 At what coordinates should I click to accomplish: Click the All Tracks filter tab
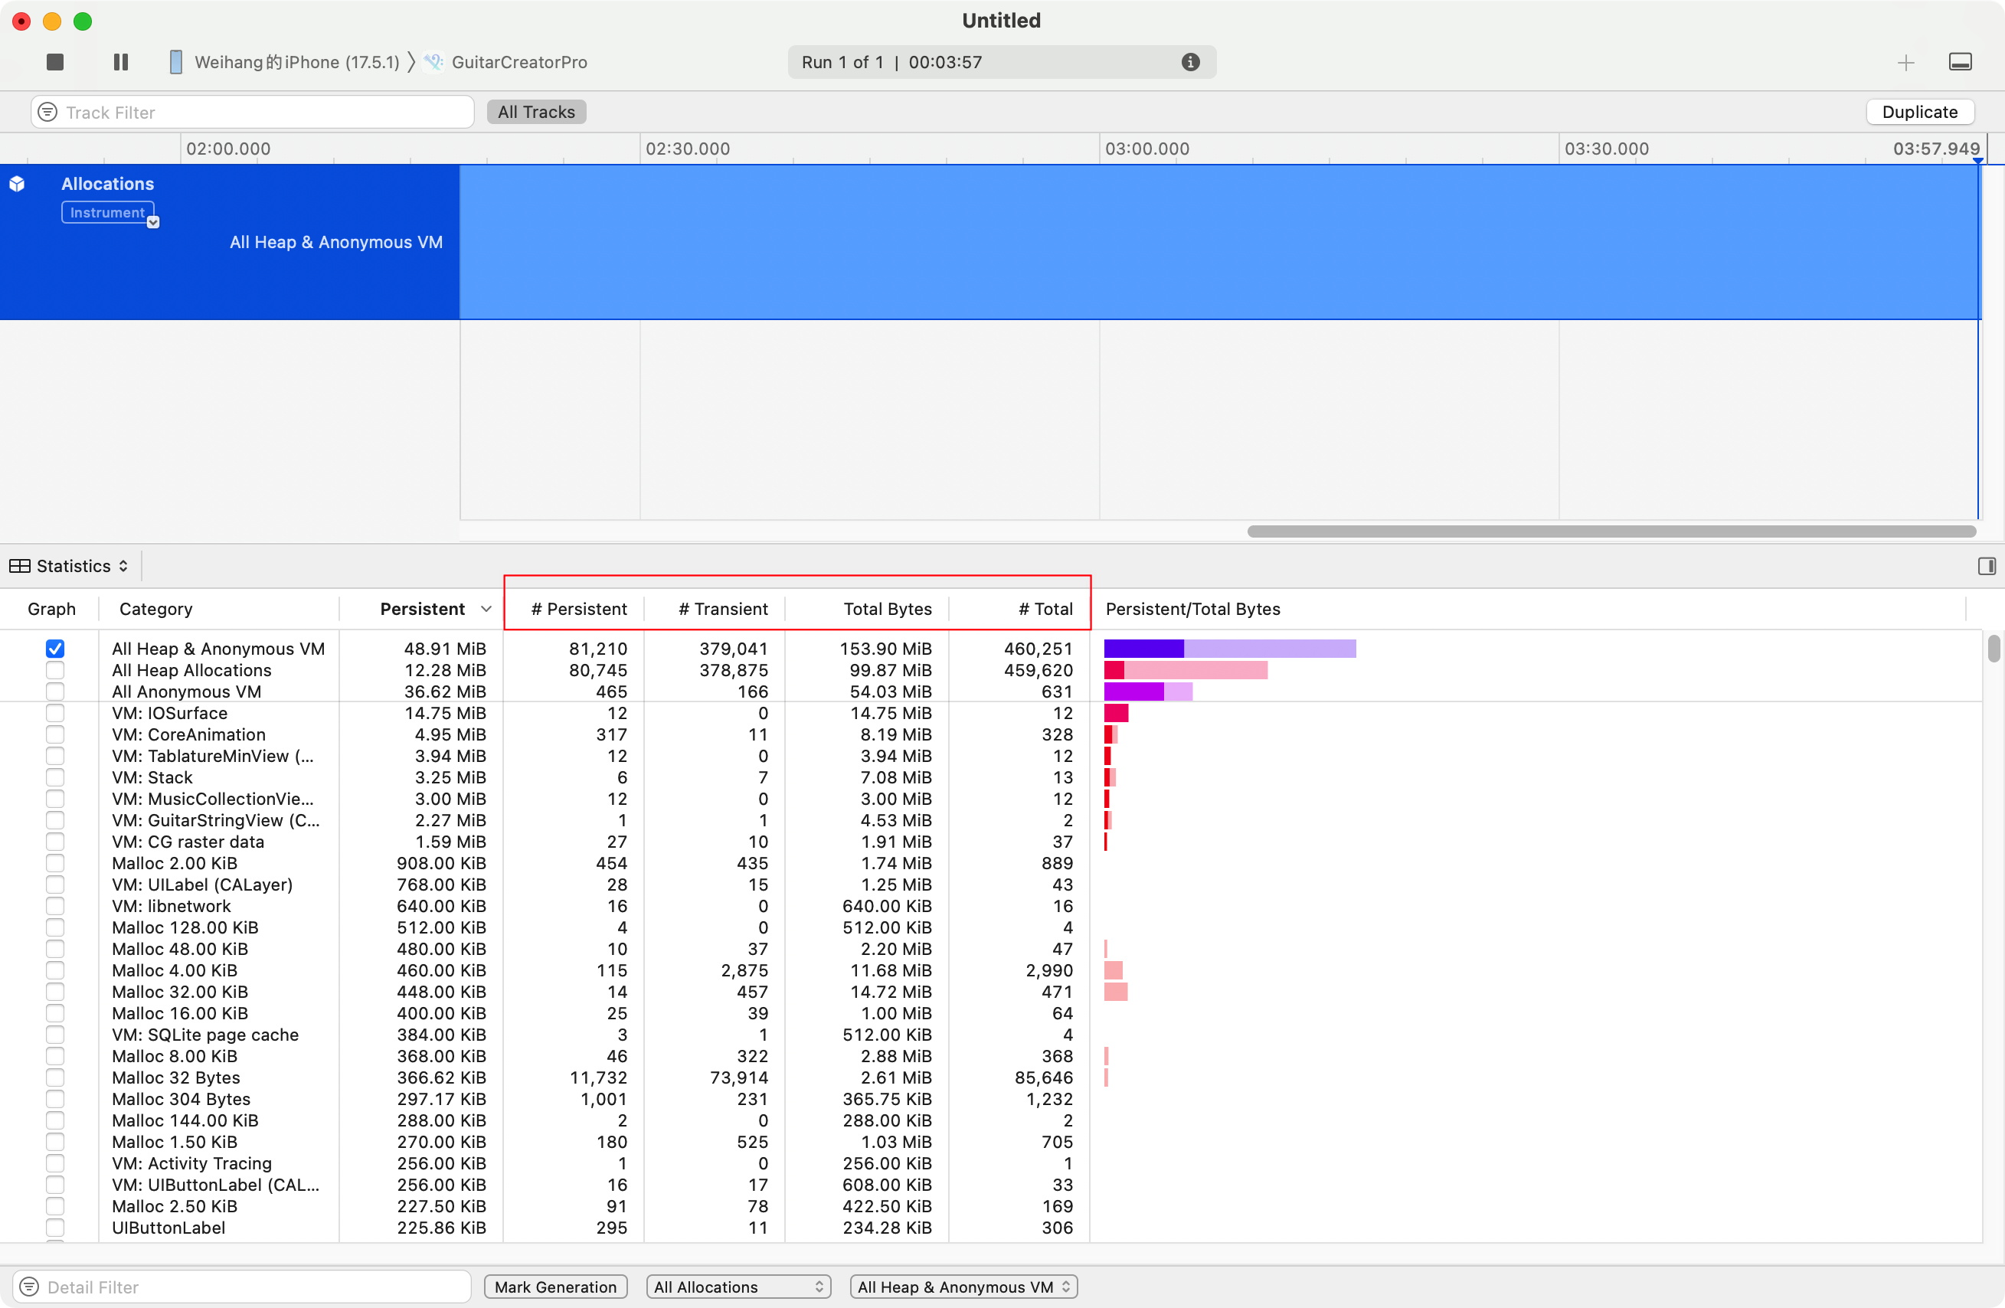click(536, 112)
